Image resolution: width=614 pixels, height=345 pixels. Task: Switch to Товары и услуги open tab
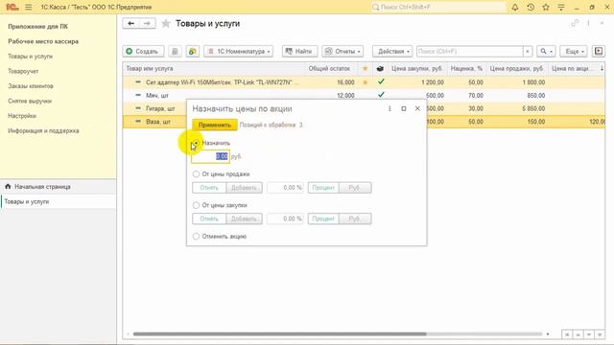tap(58, 202)
